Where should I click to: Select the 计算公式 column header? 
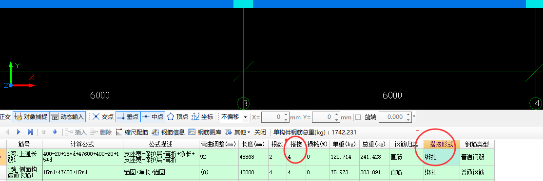point(82,144)
